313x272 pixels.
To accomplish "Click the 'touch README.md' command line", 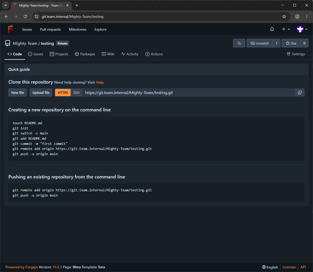I will tap(27, 123).
